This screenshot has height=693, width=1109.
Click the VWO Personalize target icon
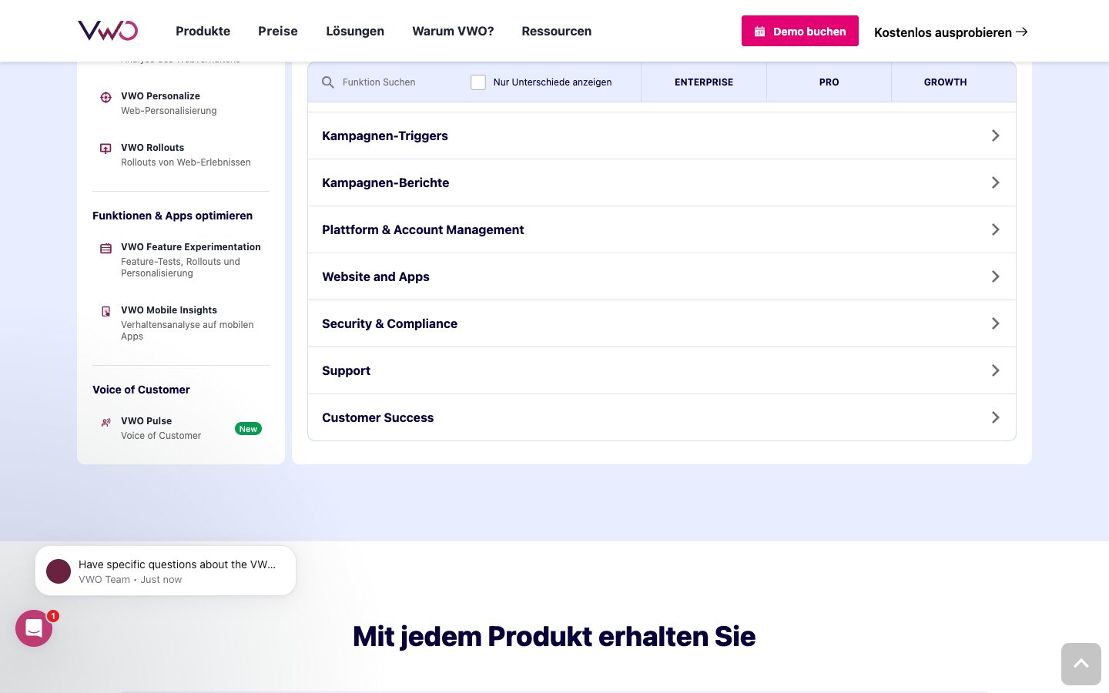[x=106, y=97]
